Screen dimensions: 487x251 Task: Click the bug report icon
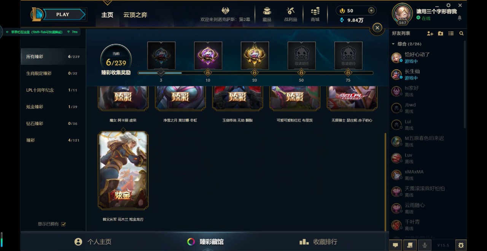pos(461,245)
